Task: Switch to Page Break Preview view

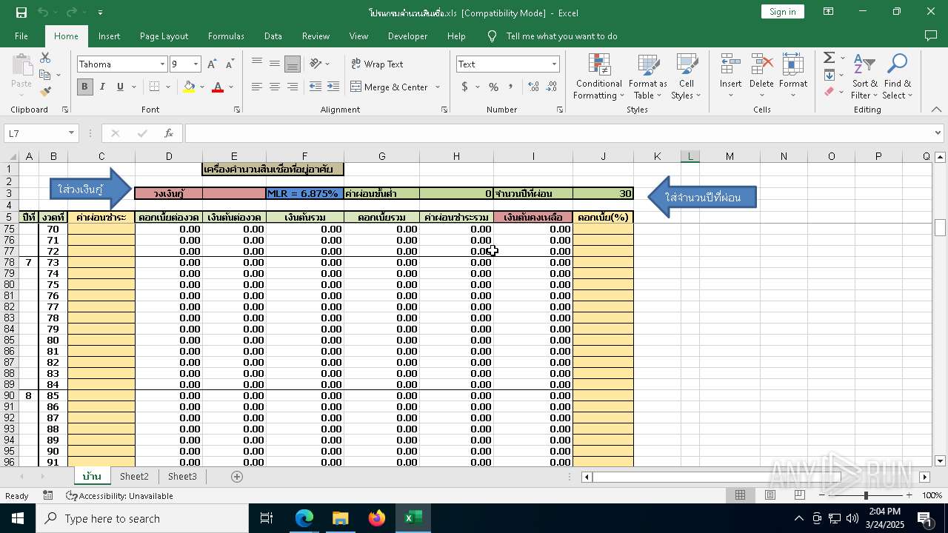Action: click(x=800, y=495)
